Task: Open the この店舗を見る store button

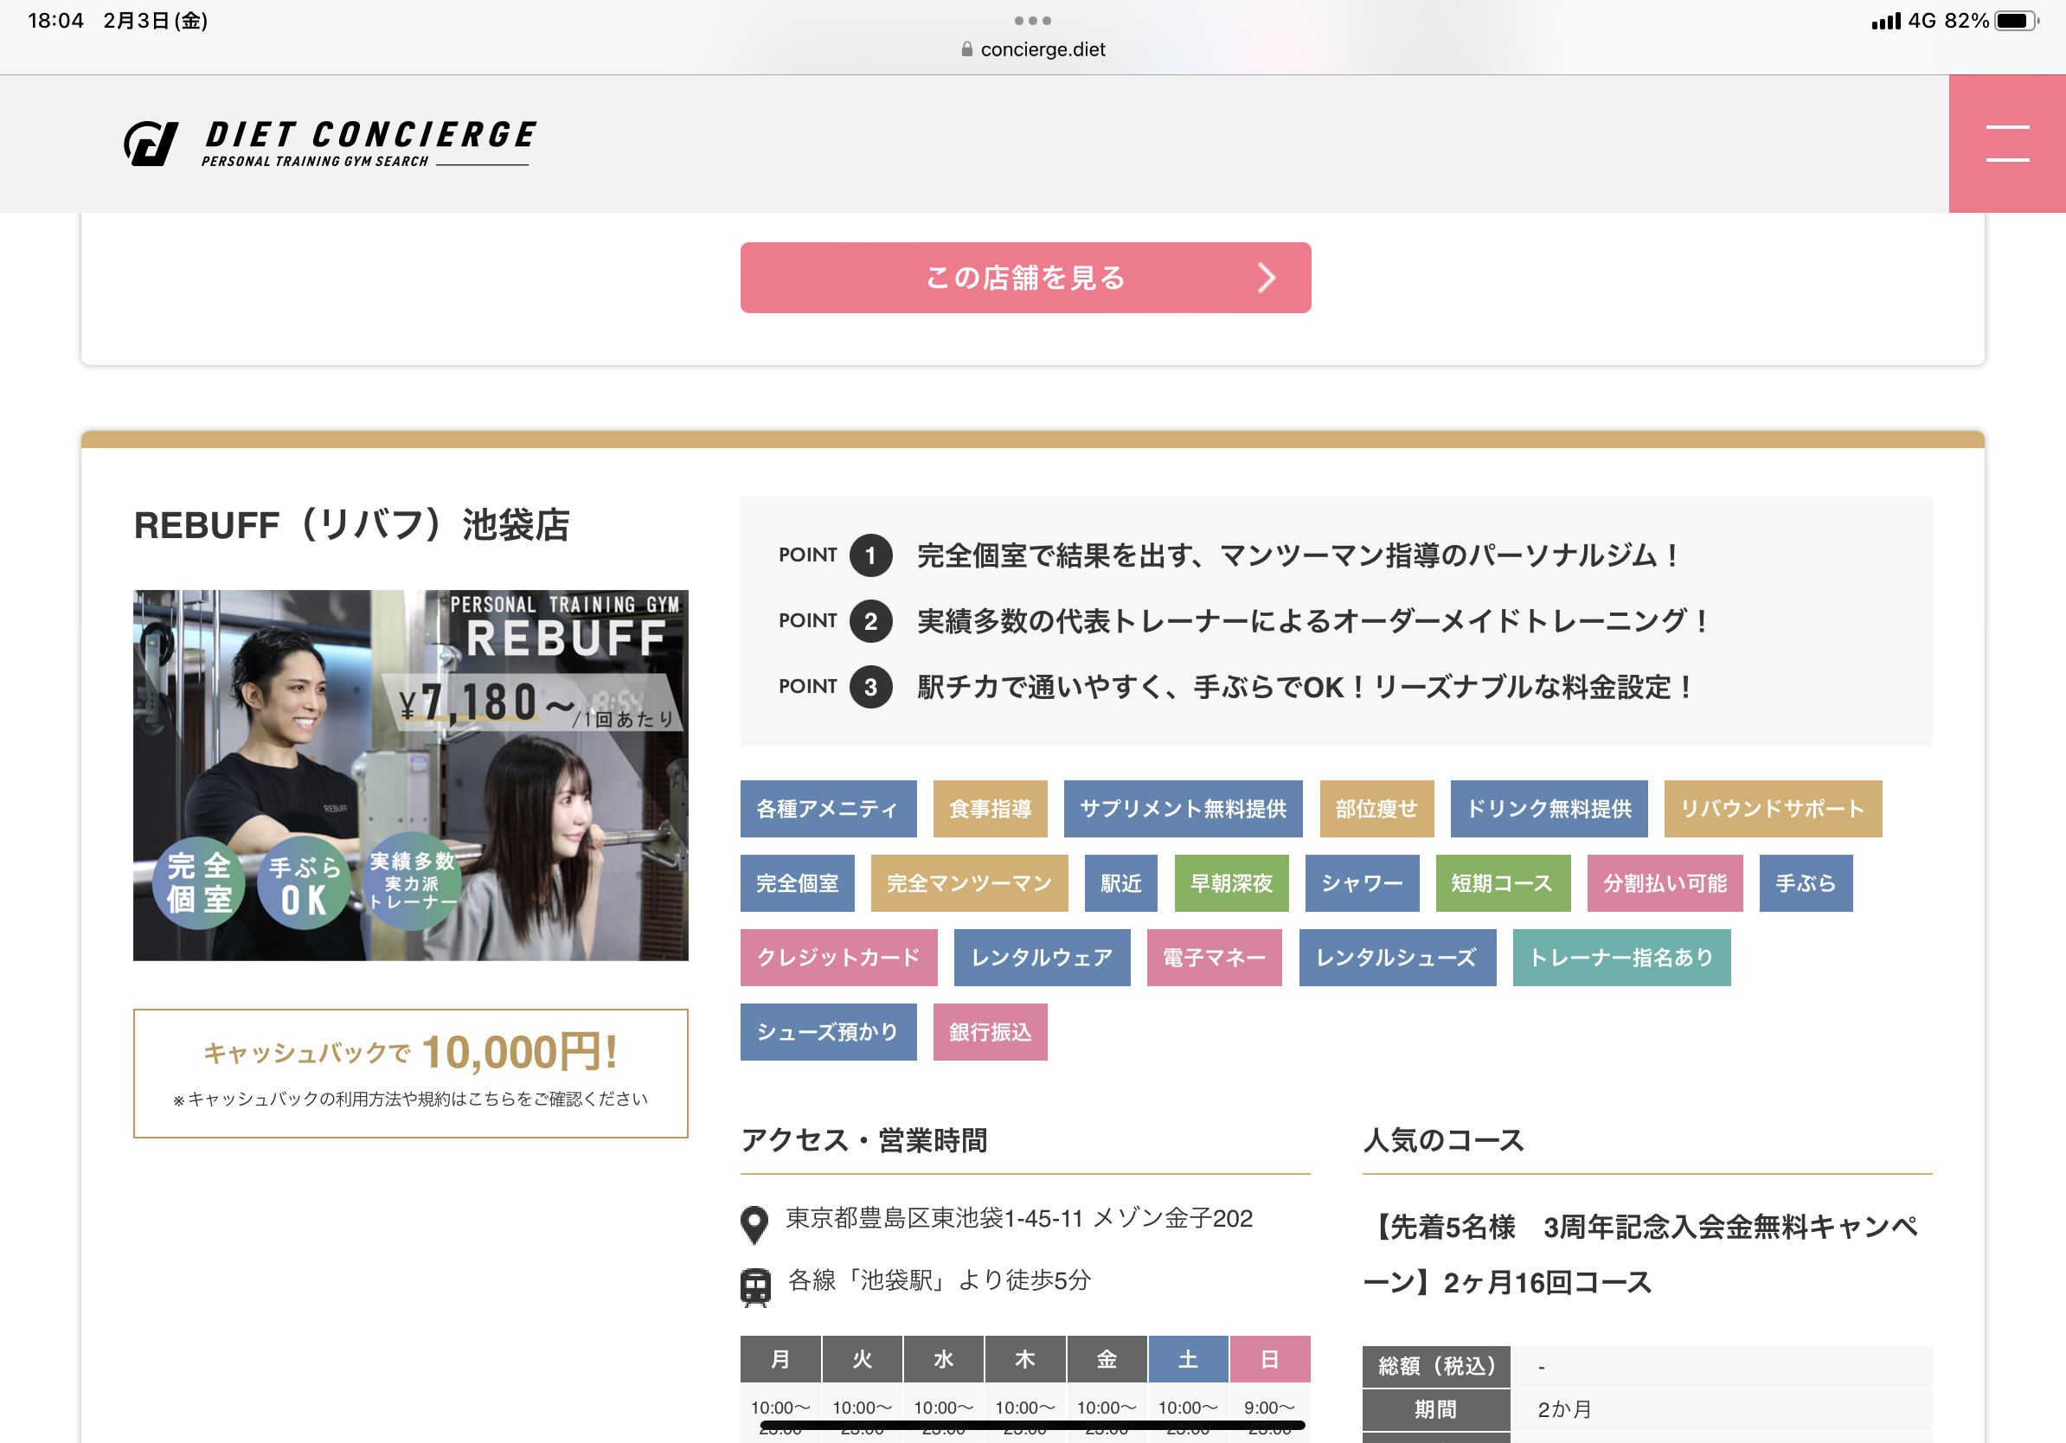Action: click(1025, 278)
